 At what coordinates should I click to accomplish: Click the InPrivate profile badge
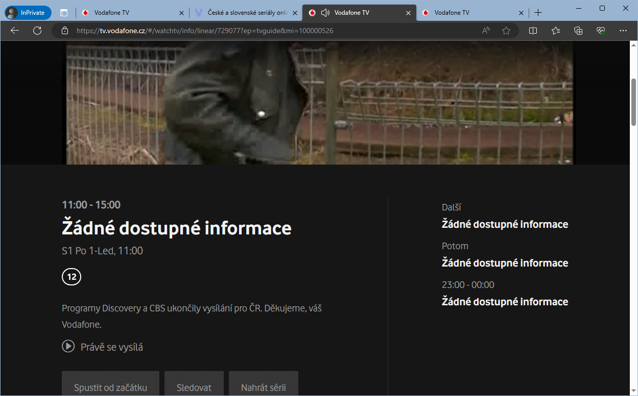click(28, 13)
